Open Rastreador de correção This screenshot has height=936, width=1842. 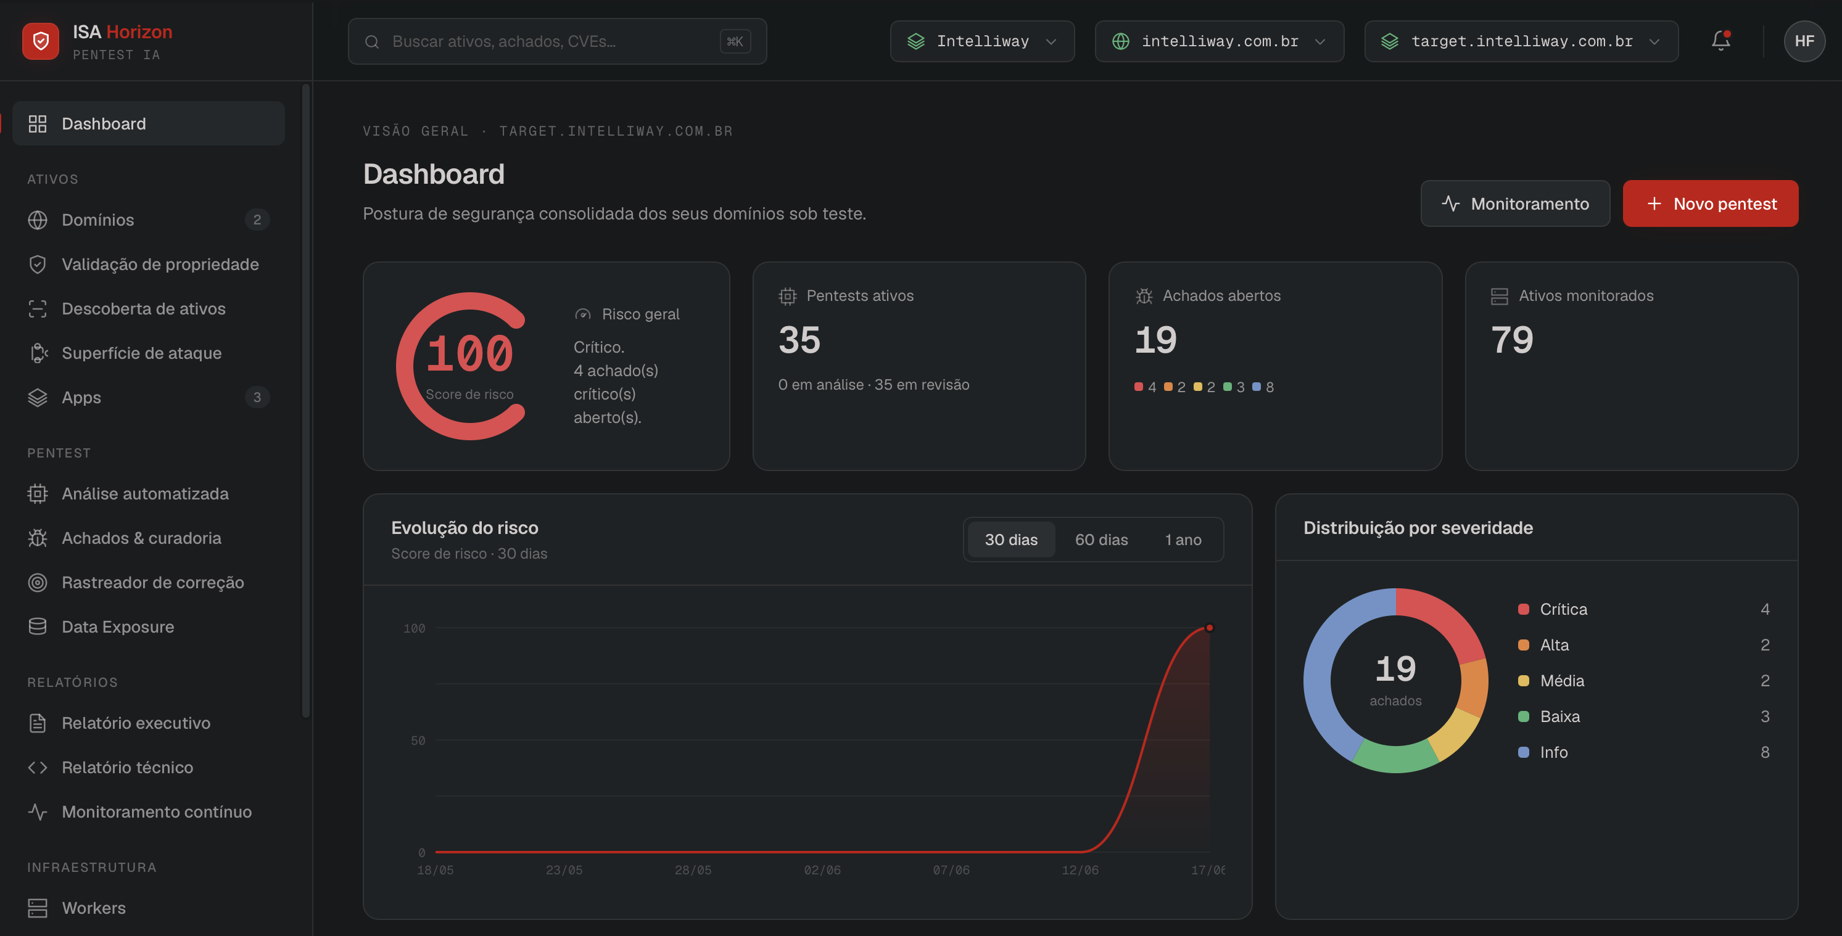149,582
